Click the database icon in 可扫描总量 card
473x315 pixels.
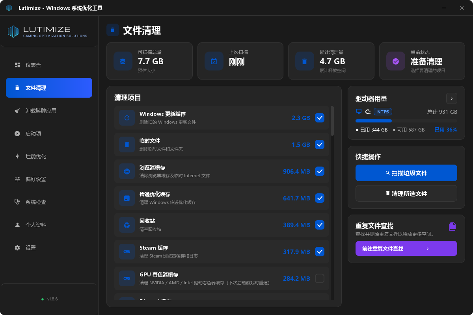pos(123,61)
